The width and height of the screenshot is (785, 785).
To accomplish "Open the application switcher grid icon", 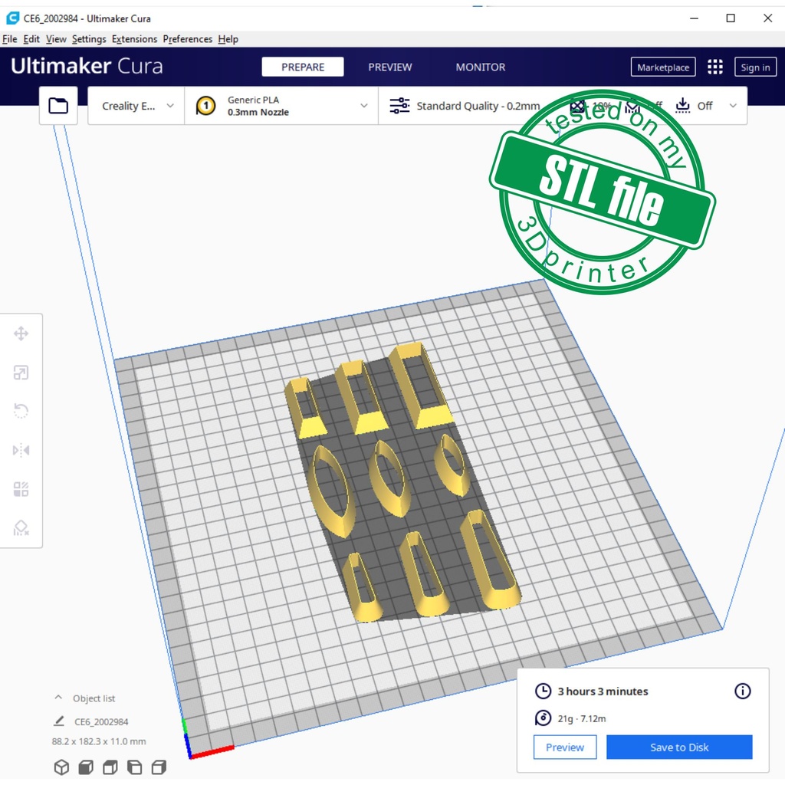I will [x=714, y=67].
